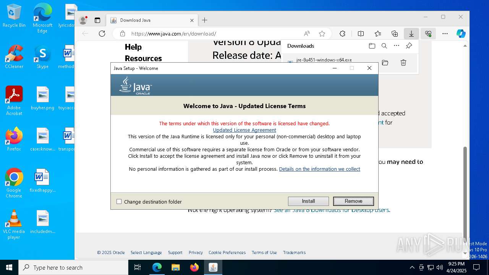489x275 pixels.
Task: Open Updated License Agreement link
Action: (x=244, y=130)
